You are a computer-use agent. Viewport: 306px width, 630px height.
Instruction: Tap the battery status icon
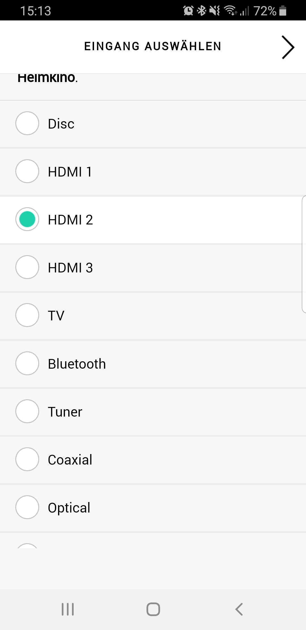tap(283, 11)
